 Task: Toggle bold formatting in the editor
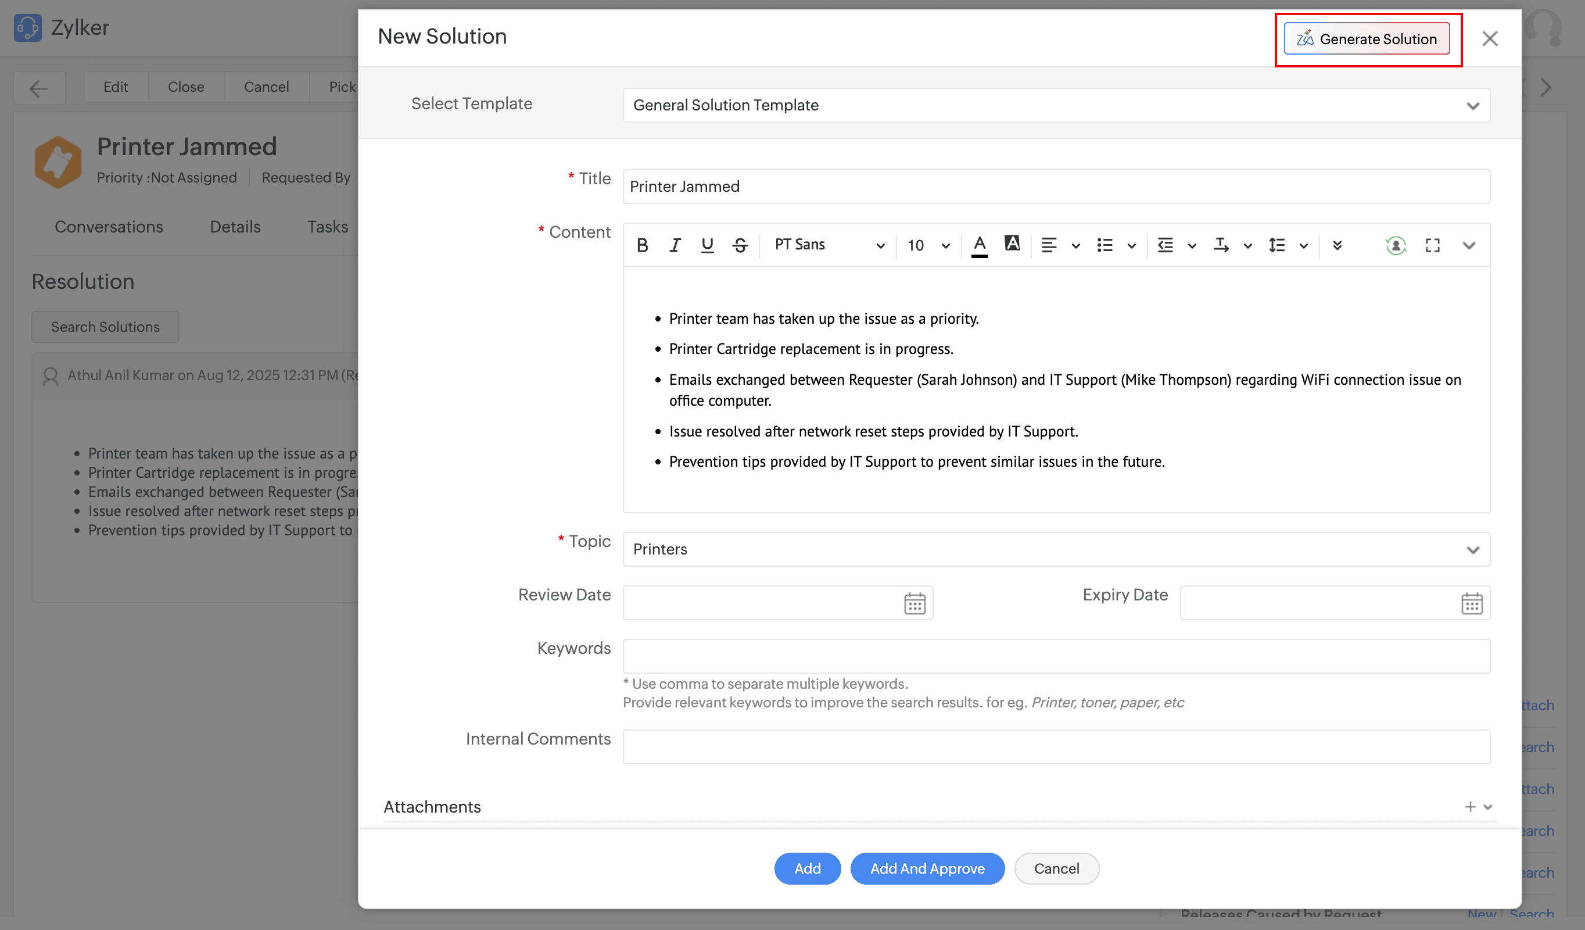(642, 245)
